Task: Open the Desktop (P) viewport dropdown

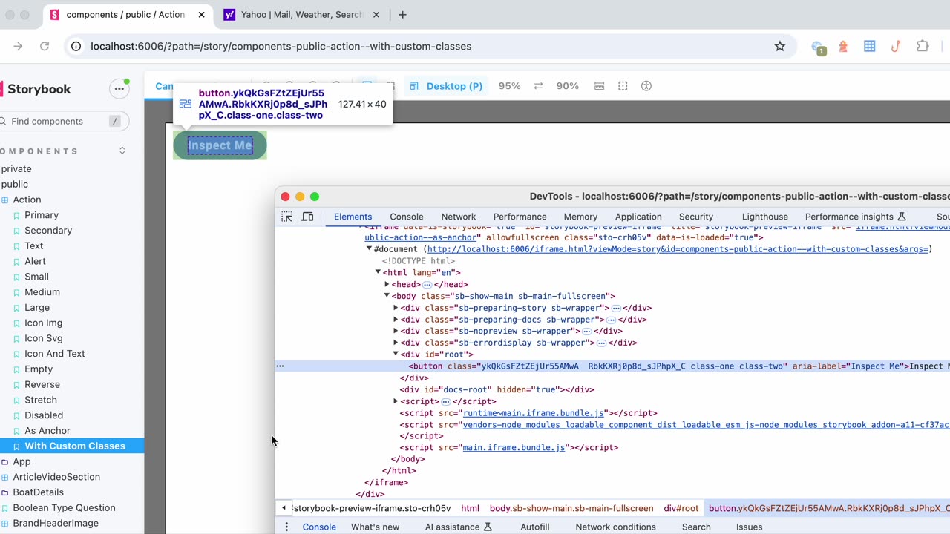Action: 445,86
